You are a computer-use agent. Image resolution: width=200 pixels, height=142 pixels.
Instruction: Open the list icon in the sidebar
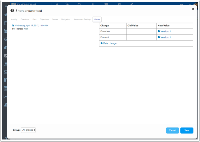[x=6, y=88]
